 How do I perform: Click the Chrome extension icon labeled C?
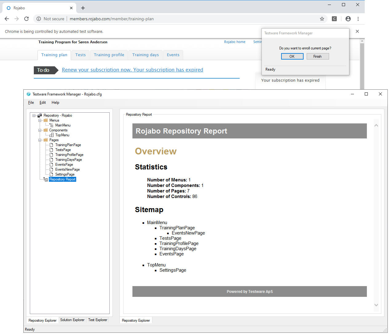pos(334,19)
